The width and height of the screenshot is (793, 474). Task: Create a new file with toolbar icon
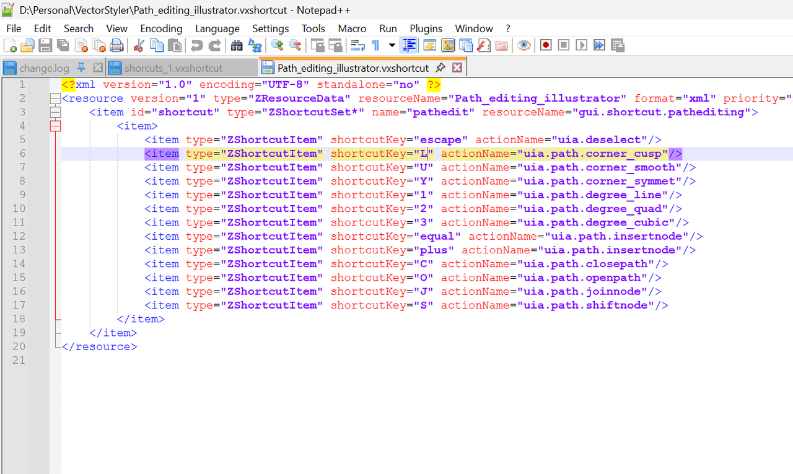10,45
